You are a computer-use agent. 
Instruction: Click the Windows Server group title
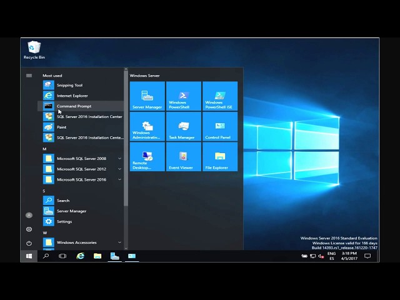tap(144, 76)
